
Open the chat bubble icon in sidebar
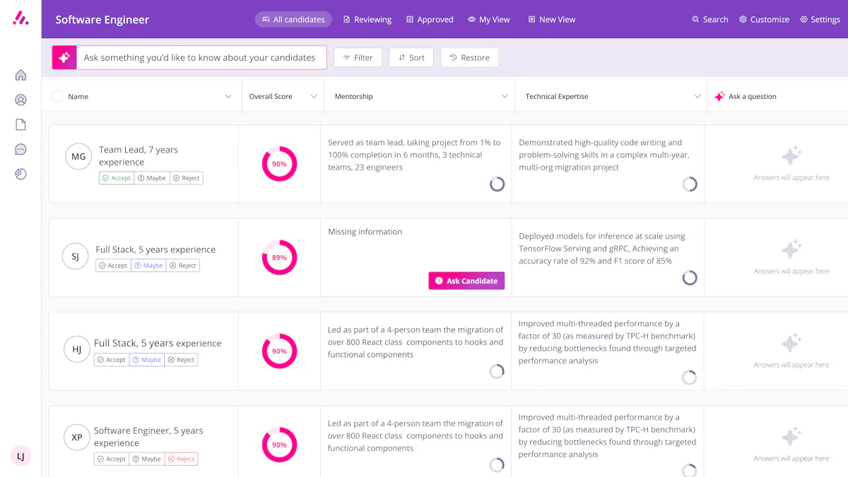click(x=20, y=149)
